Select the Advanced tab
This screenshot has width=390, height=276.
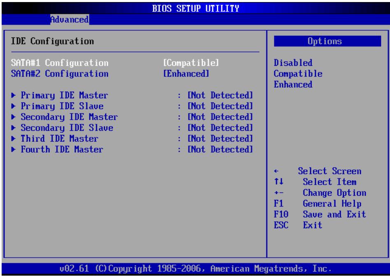tap(70, 19)
